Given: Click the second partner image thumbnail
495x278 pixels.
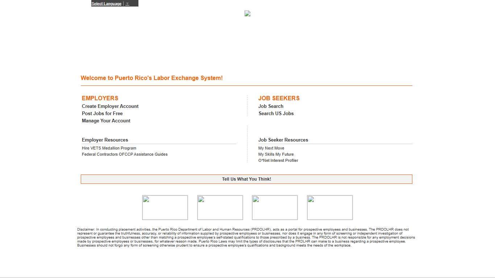Looking at the screenshot, I should click(x=220, y=207).
